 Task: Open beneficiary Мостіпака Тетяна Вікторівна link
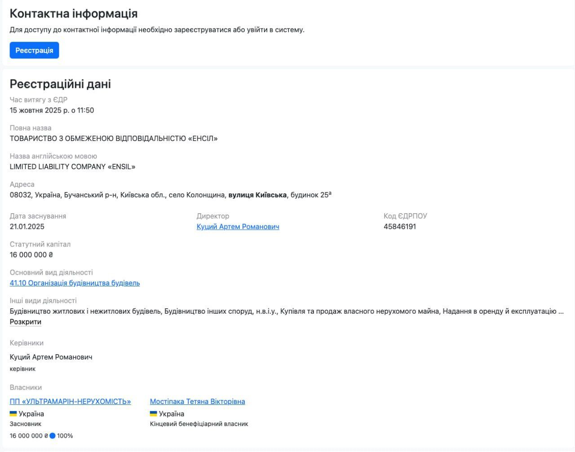pyautogui.click(x=197, y=401)
